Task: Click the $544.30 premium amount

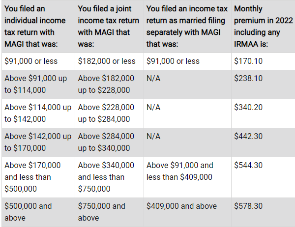Action: 248,165
